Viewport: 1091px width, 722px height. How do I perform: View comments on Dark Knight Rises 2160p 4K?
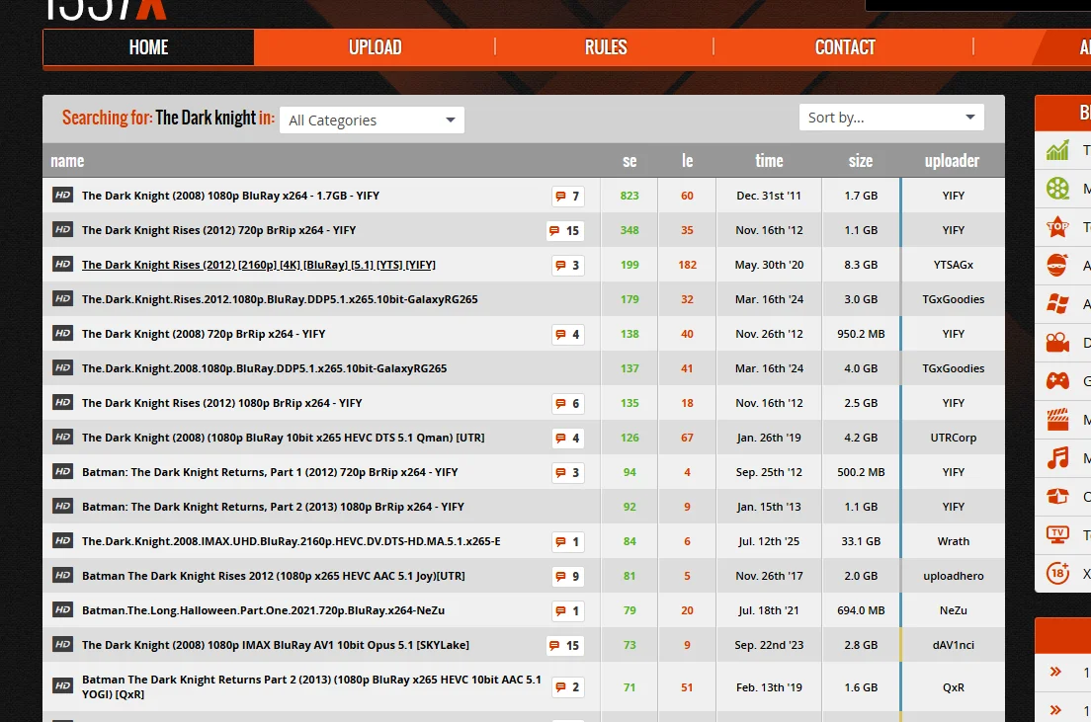coord(568,265)
